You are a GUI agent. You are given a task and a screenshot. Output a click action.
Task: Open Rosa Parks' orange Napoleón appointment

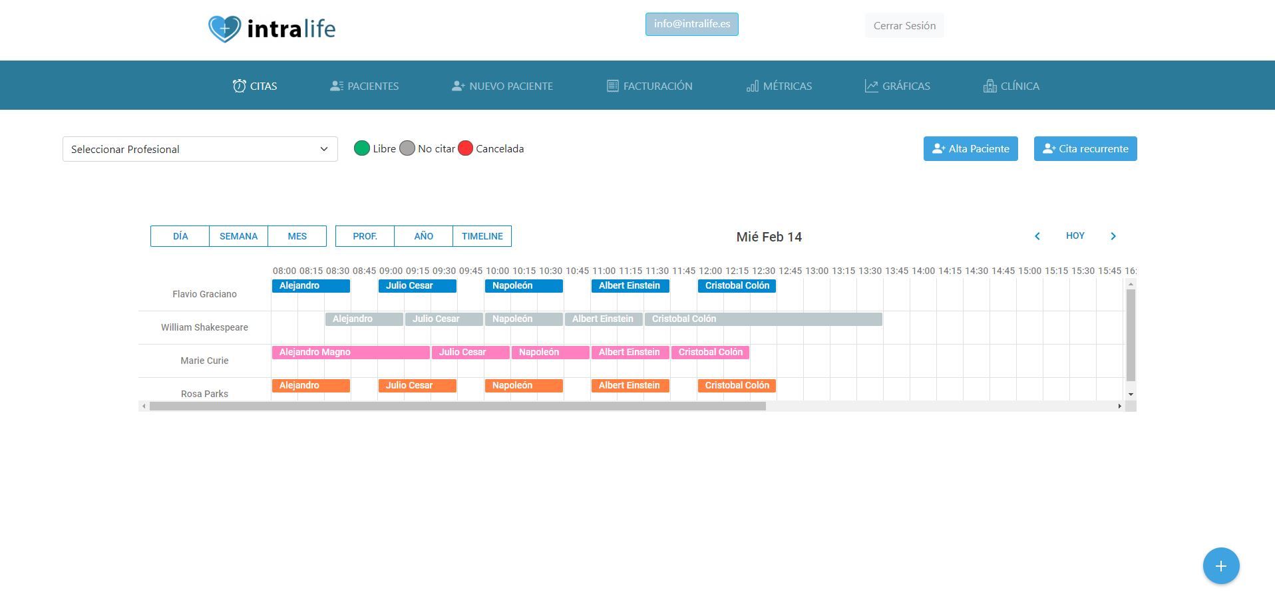tap(524, 386)
